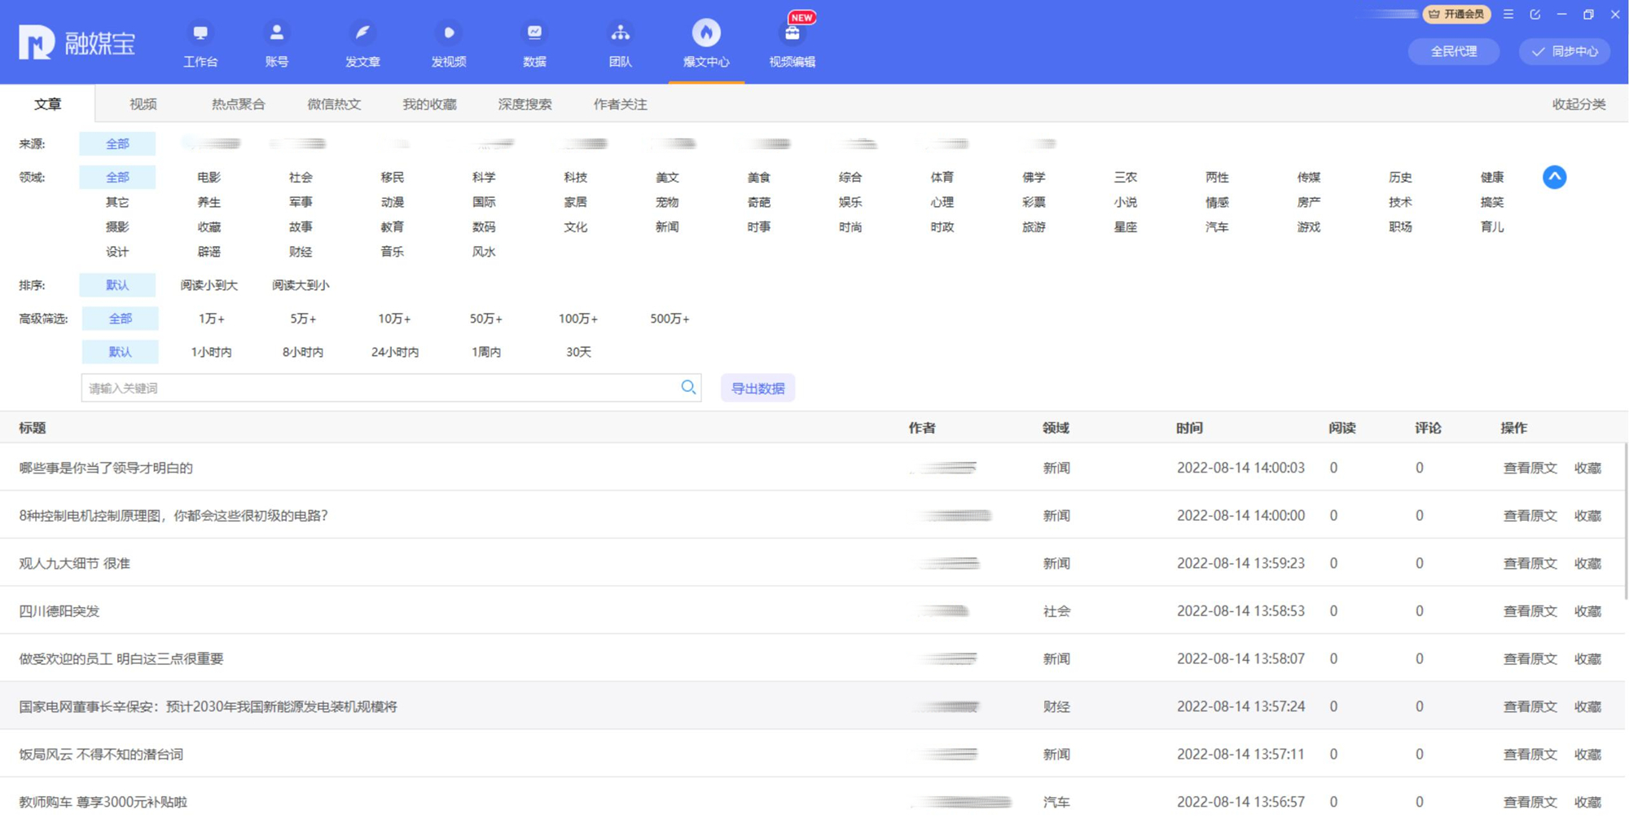Click the search magnifier icon
Screen dimensions: 1629x823
coord(688,388)
